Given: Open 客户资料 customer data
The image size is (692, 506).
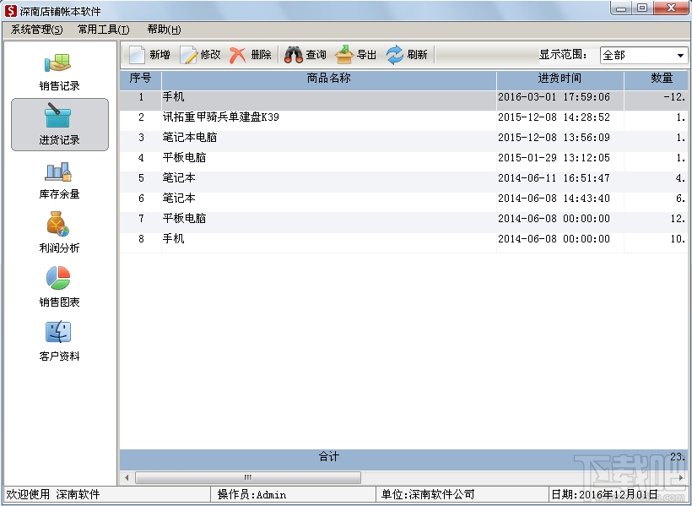Looking at the screenshot, I should click(x=59, y=341).
